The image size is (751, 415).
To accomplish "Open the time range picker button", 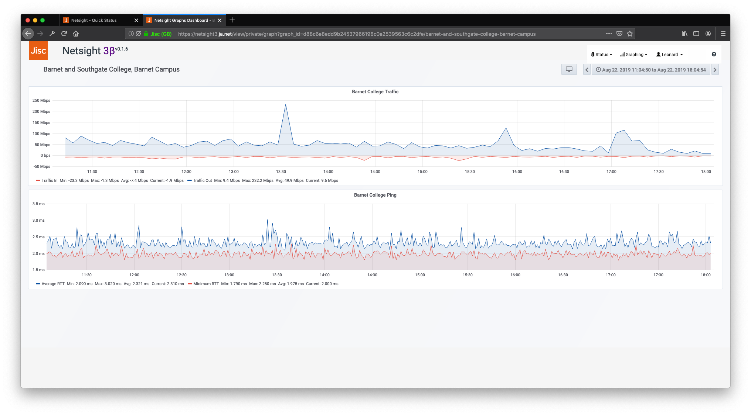I will coord(650,70).
